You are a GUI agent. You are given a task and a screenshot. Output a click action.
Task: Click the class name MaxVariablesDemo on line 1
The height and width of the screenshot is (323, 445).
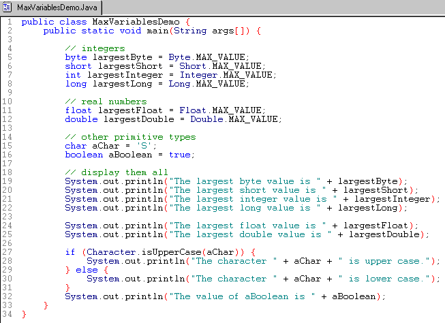136,22
